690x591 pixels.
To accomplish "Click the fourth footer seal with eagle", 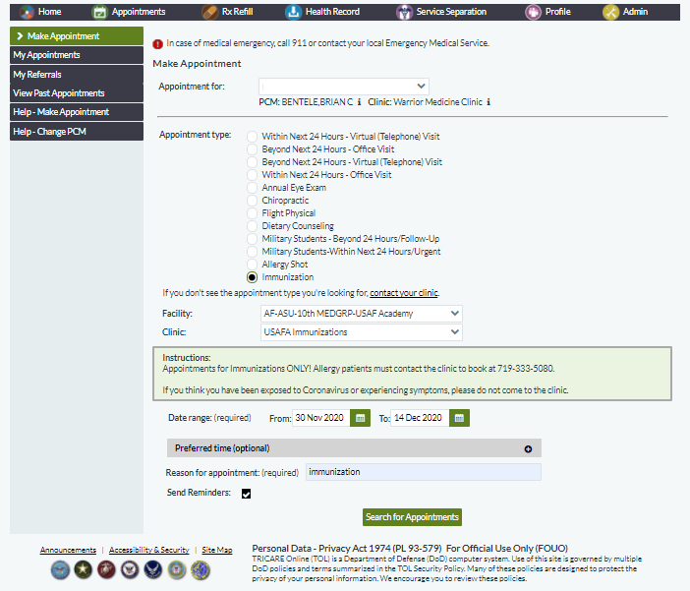I will coord(130,570).
